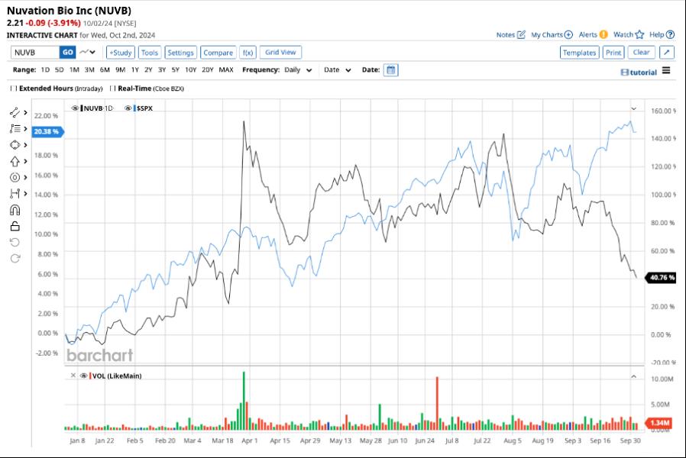Image resolution: width=686 pixels, height=458 pixels.
Task: Collapse the volume pane chevron
Action: 633,376
